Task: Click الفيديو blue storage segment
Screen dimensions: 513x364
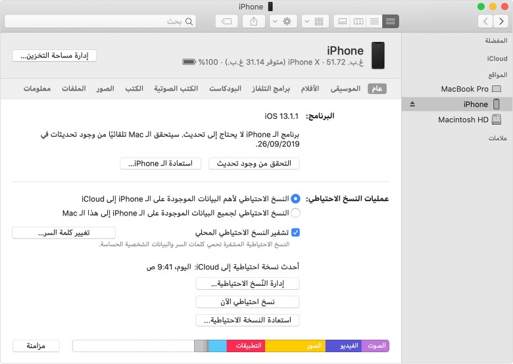Action: [343, 346]
